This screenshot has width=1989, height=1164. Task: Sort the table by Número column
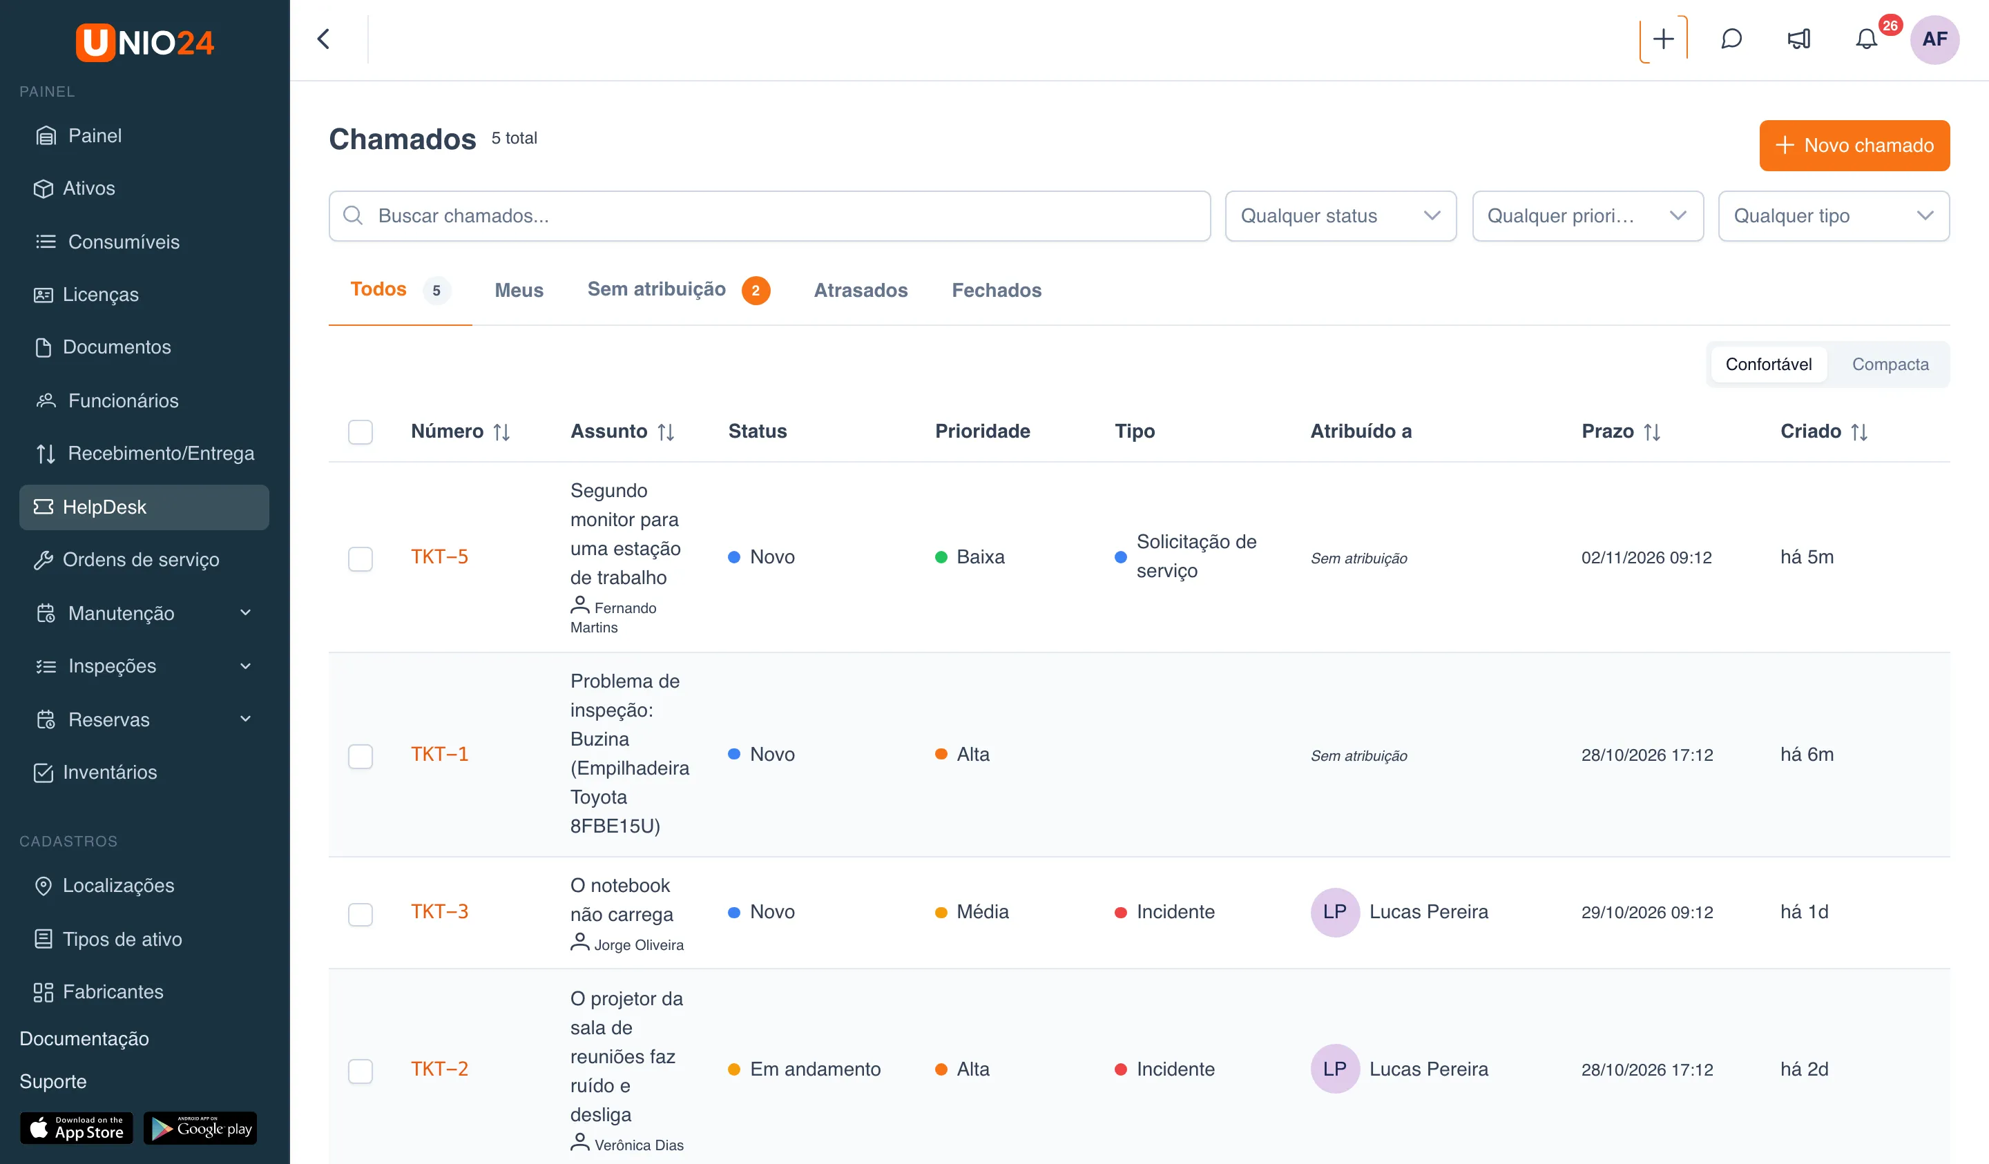pyautogui.click(x=460, y=431)
